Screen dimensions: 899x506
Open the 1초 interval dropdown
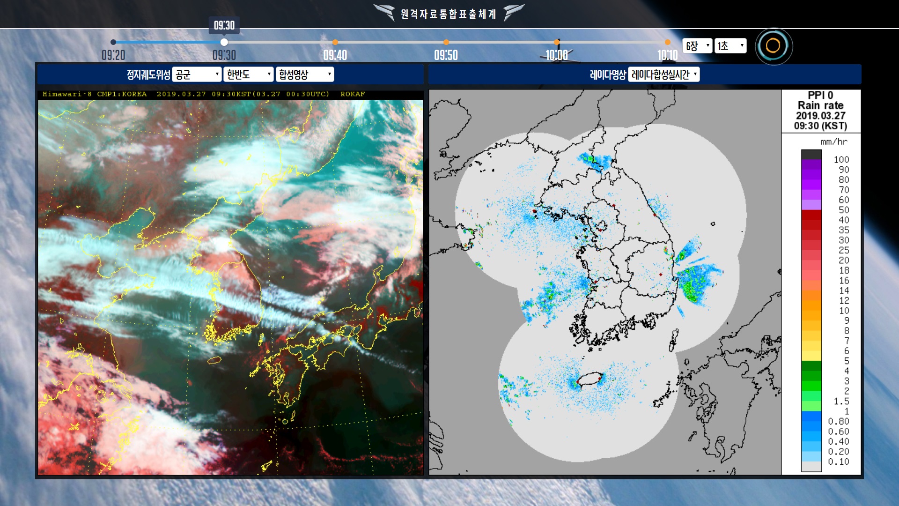(x=730, y=46)
